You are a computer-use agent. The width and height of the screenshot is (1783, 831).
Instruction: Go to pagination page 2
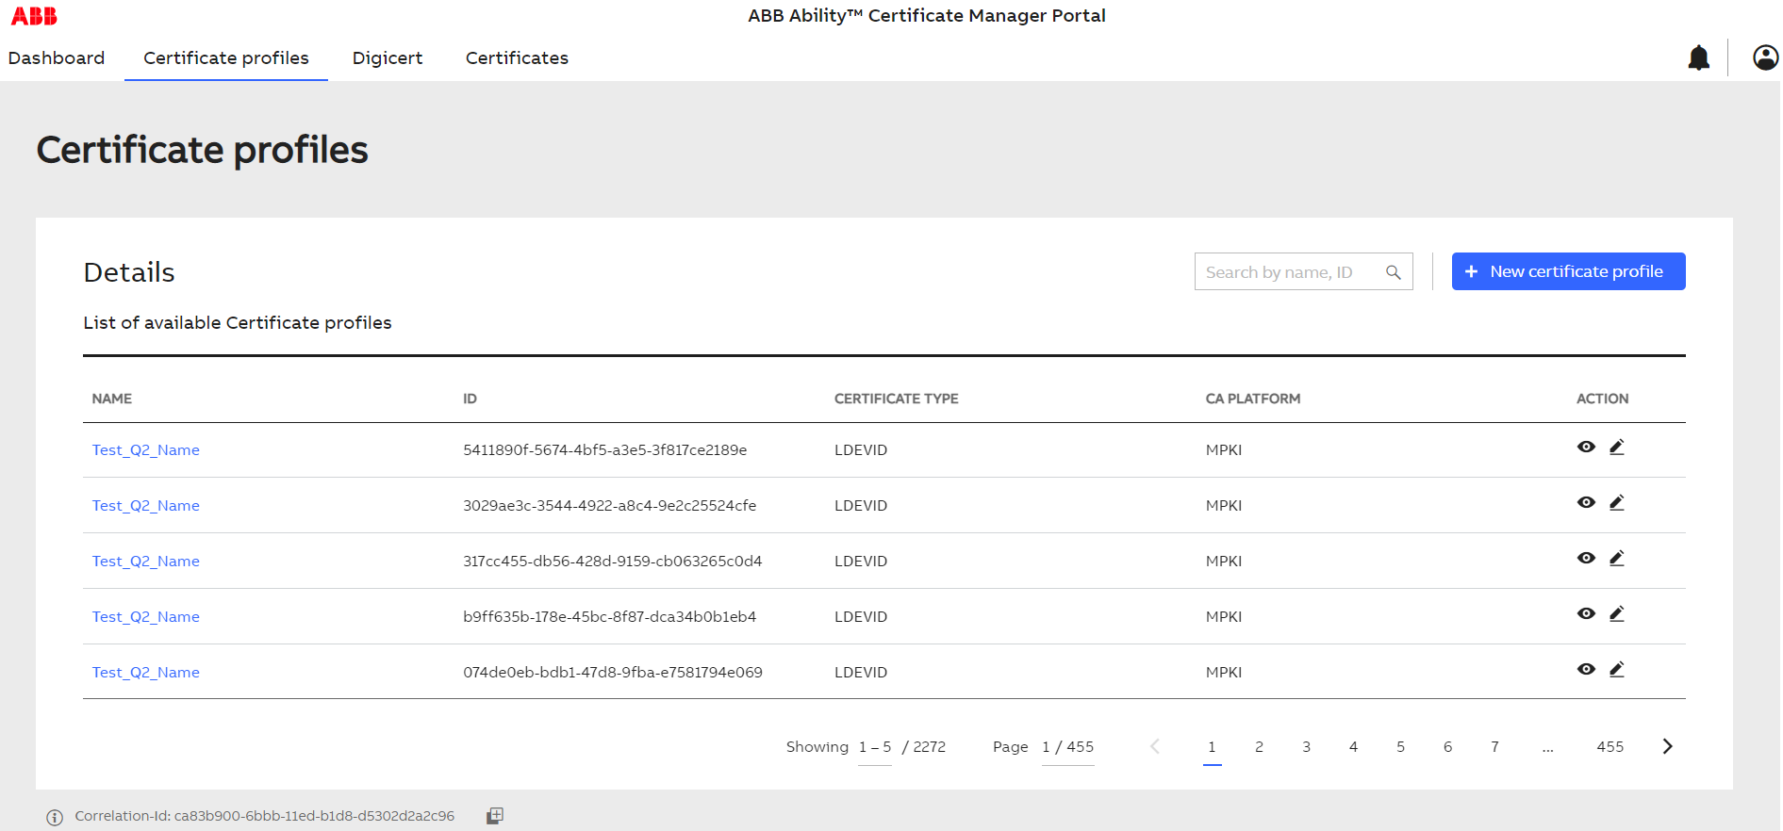(1259, 747)
